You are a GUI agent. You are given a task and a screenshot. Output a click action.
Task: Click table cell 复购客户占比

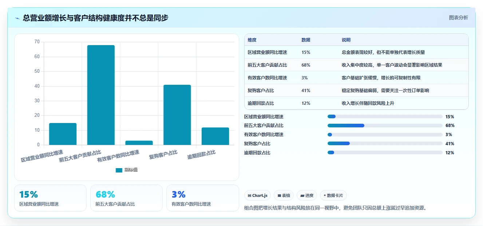(x=261, y=91)
